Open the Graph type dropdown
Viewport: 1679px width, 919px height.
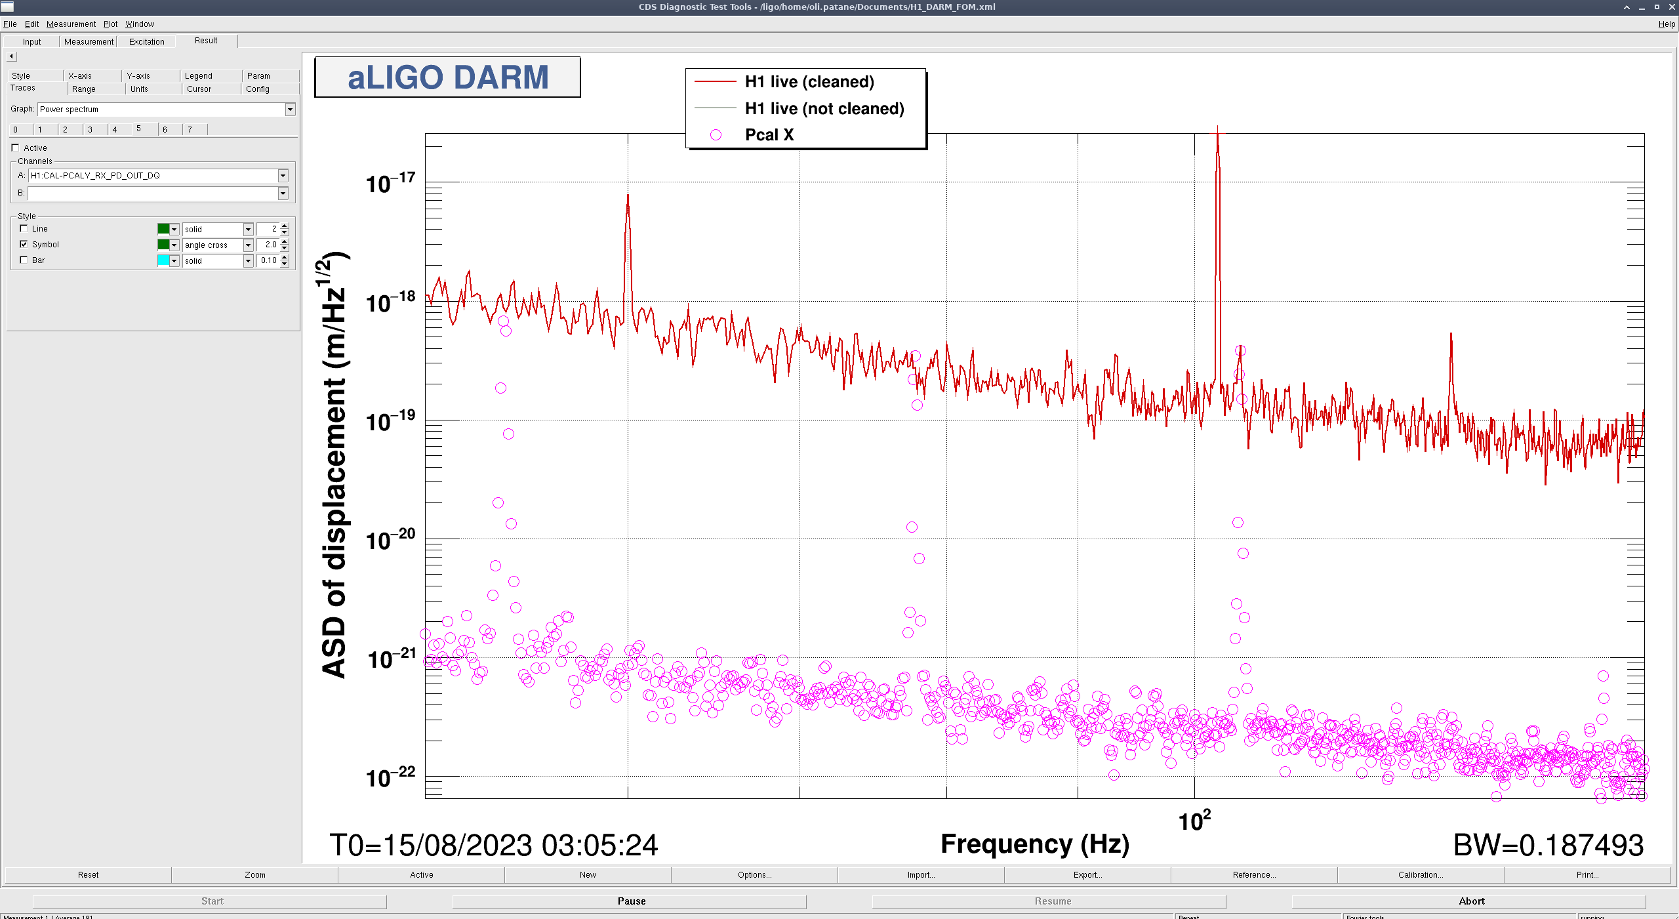coord(290,110)
